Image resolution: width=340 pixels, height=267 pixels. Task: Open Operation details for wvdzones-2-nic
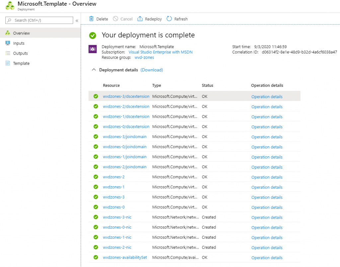coord(267,248)
